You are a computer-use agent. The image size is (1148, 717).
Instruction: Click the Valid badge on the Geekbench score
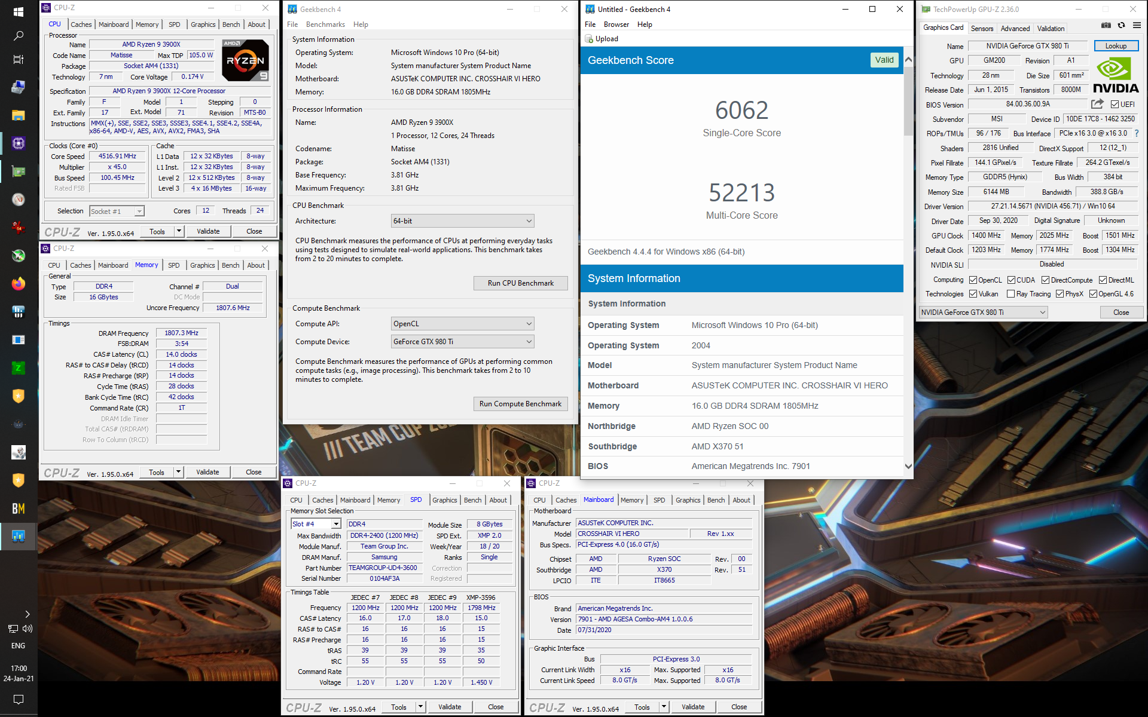[884, 60]
